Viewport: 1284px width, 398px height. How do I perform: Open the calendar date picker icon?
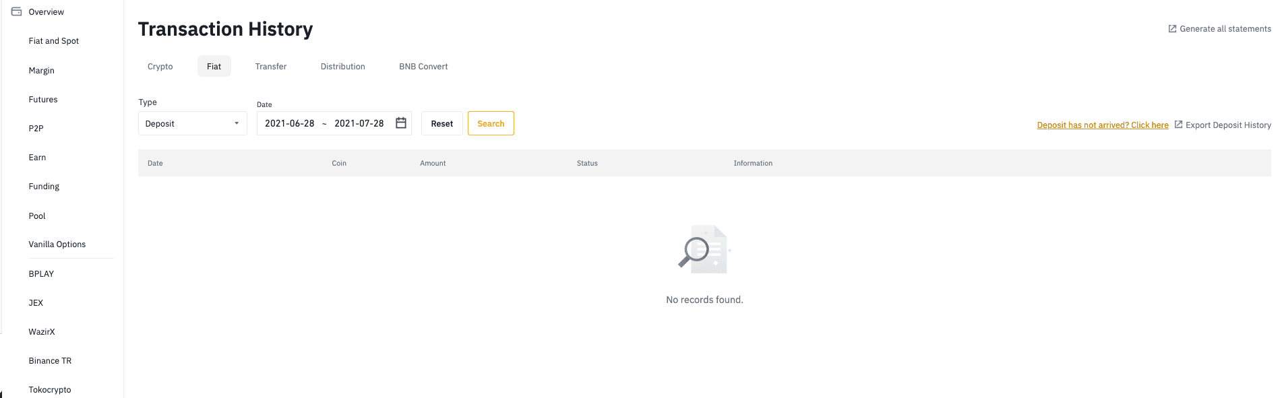click(x=401, y=123)
